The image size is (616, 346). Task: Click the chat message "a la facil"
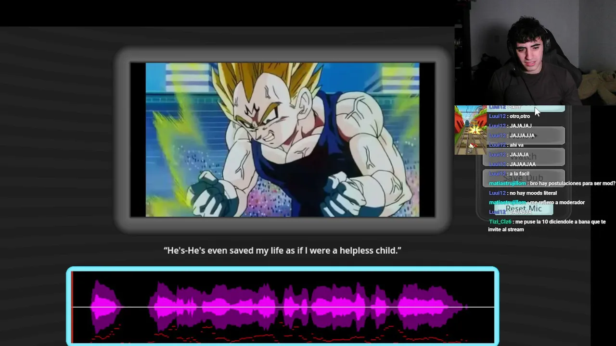[519, 174]
